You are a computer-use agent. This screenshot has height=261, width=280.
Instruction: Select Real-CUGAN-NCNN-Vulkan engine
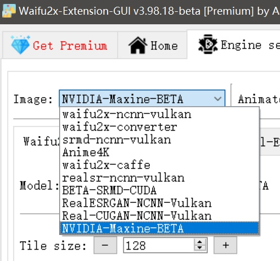pos(159,216)
